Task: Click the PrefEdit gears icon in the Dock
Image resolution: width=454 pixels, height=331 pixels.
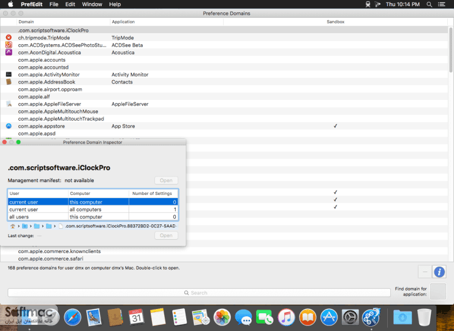Action: (371, 318)
